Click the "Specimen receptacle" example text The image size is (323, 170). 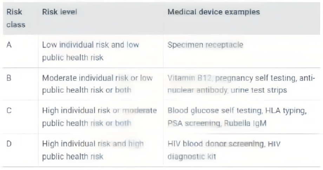point(205,45)
